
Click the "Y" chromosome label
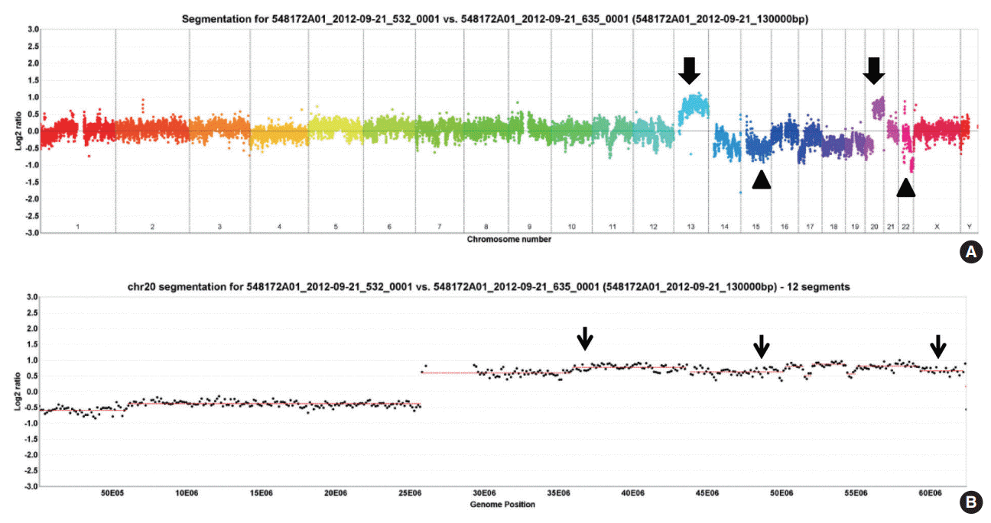(x=969, y=228)
